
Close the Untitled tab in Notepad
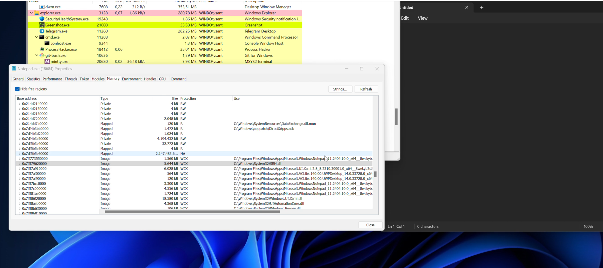[x=467, y=7]
